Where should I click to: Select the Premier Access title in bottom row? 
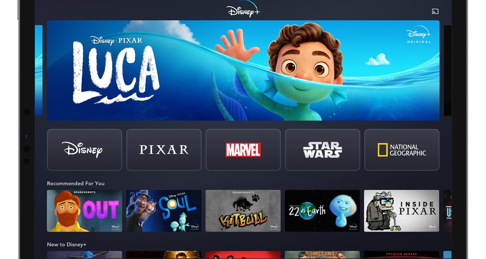402,255
